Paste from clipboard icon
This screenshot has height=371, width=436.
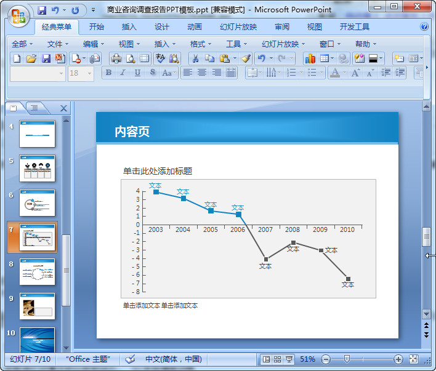click(224, 58)
